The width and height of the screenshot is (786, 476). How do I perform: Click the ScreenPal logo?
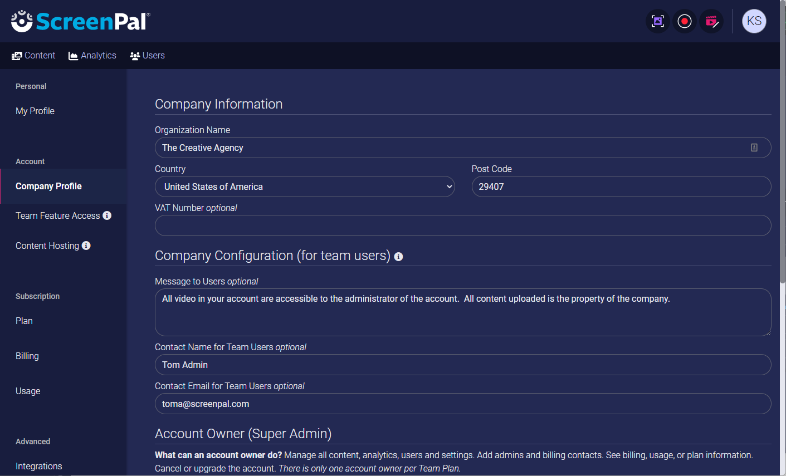(81, 21)
